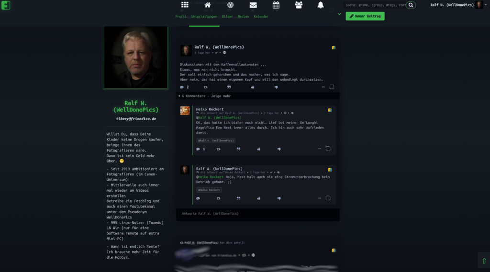Click the 'Antworte Ralf W.' reply field
The height and width of the screenshot is (272, 490).
[x=258, y=214]
